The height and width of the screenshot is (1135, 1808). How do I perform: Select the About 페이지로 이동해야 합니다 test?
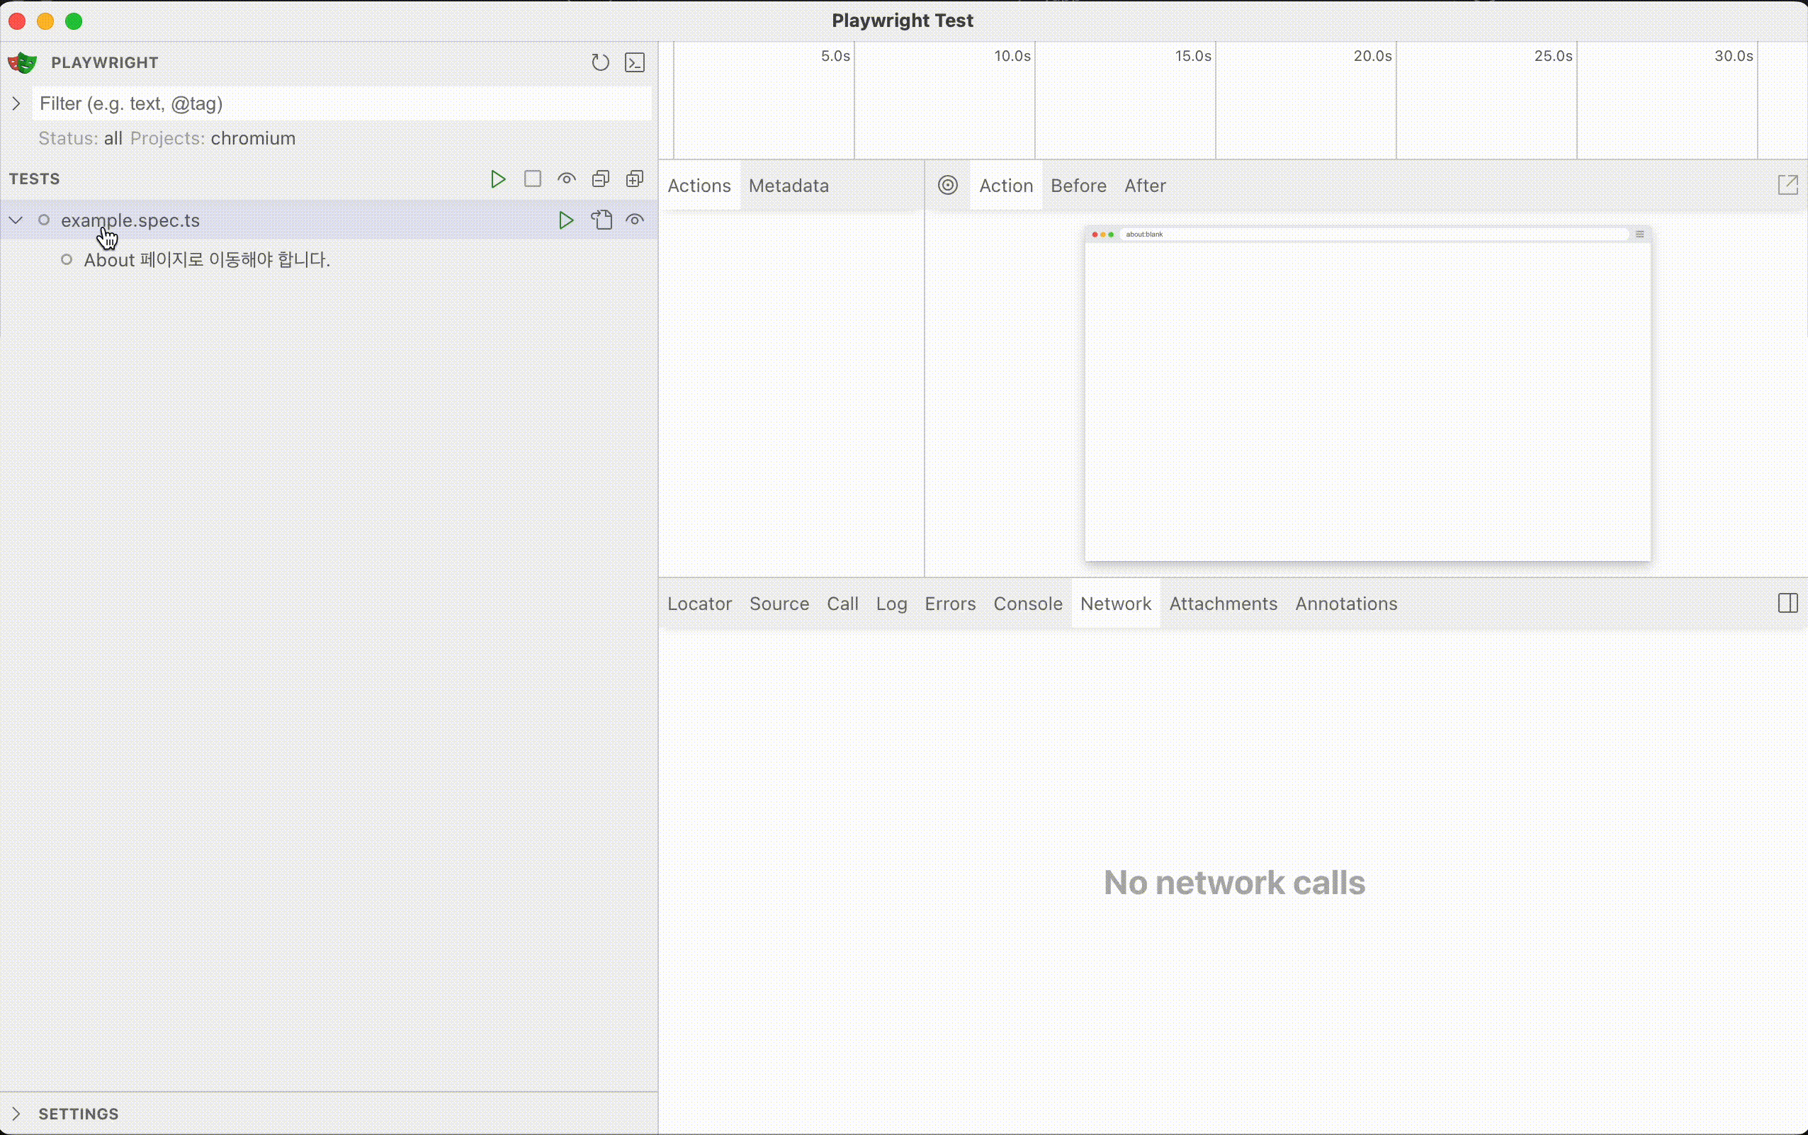tap(206, 260)
